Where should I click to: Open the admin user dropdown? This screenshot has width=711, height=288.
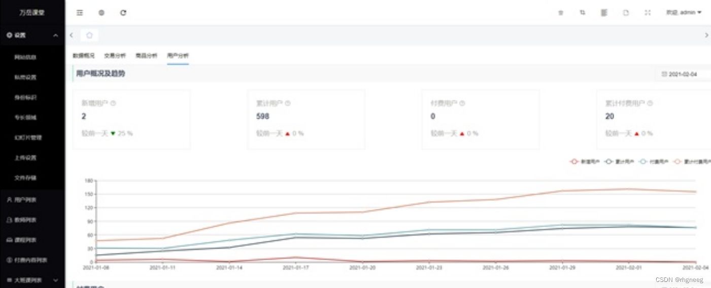point(684,13)
